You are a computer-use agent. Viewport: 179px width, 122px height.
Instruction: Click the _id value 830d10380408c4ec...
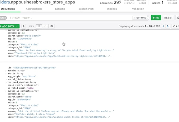pyautogui.click(x=35, y=68)
